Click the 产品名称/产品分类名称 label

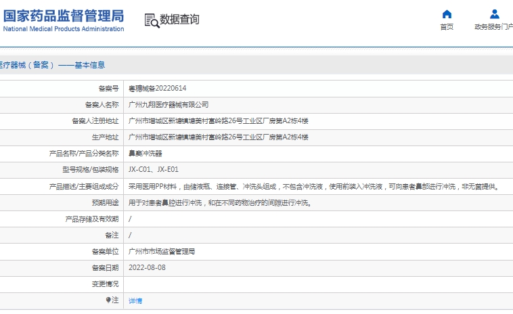click(x=84, y=154)
